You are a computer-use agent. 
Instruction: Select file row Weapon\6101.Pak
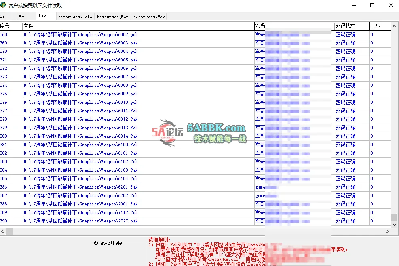[195, 153]
